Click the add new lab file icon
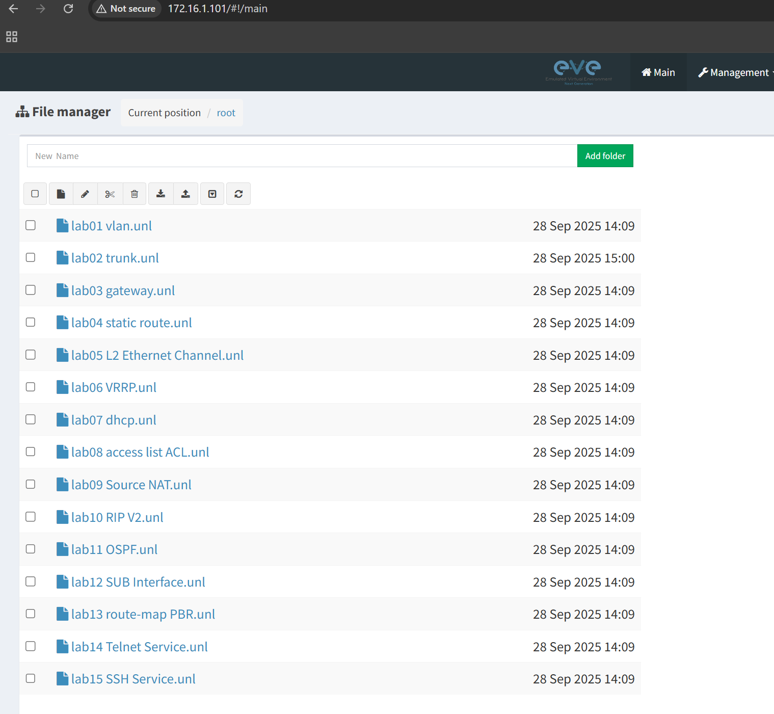774x714 pixels. tap(61, 194)
